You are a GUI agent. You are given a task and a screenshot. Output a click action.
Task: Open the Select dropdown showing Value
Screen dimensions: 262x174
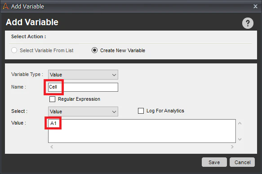pos(83,112)
